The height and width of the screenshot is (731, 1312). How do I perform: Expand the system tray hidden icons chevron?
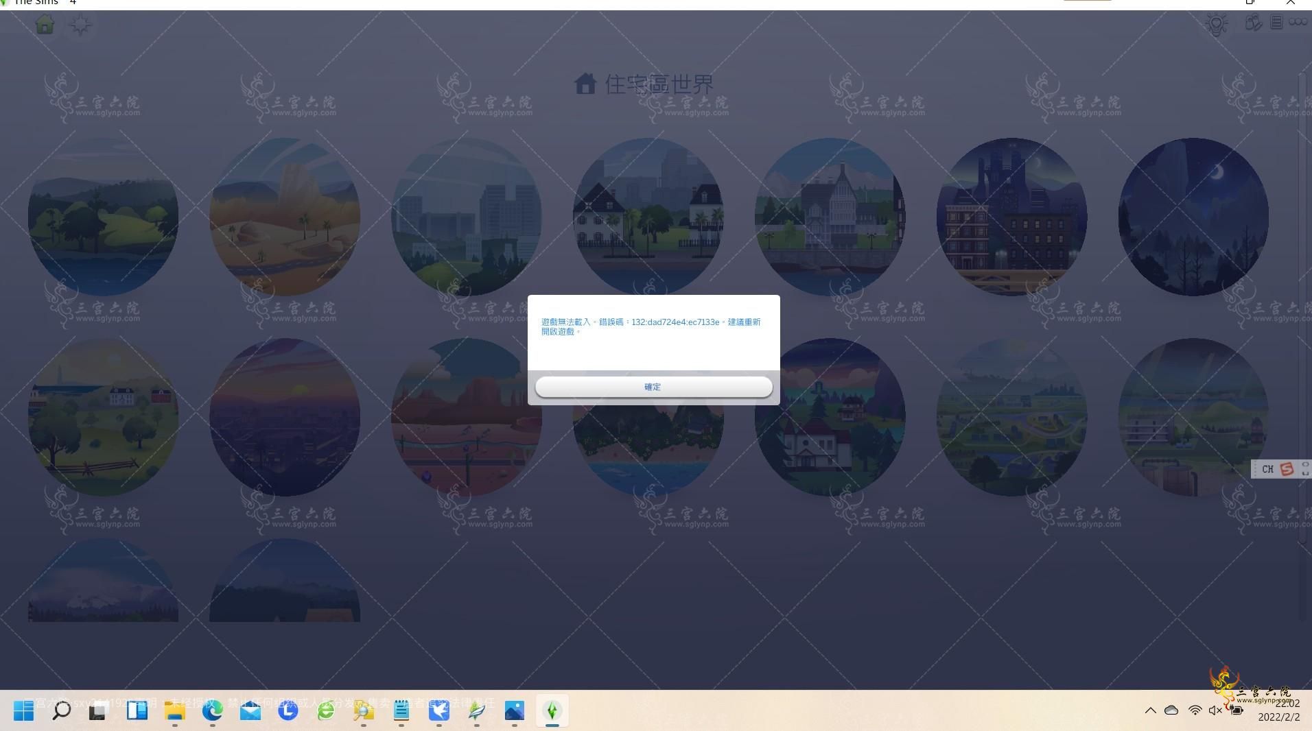(x=1150, y=710)
